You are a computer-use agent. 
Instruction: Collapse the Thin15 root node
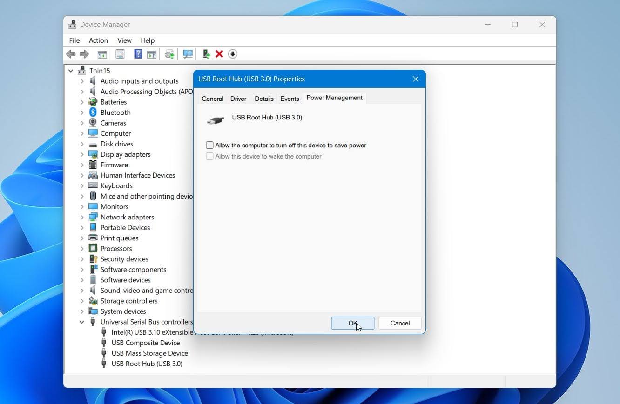(x=71, y=71)
